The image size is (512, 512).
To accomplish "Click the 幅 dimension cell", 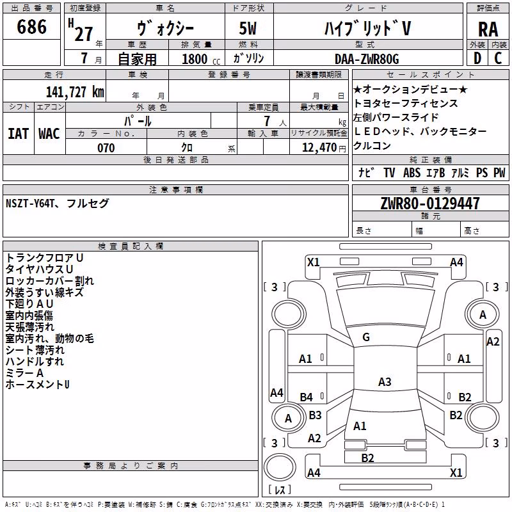I will (x=436, y=230).
